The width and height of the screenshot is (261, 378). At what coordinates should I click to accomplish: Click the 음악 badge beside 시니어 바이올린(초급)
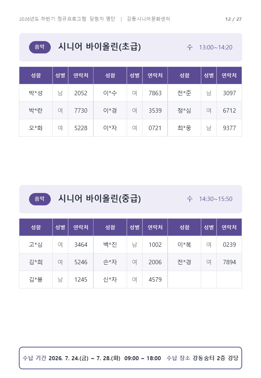click(x=40, y=47)
